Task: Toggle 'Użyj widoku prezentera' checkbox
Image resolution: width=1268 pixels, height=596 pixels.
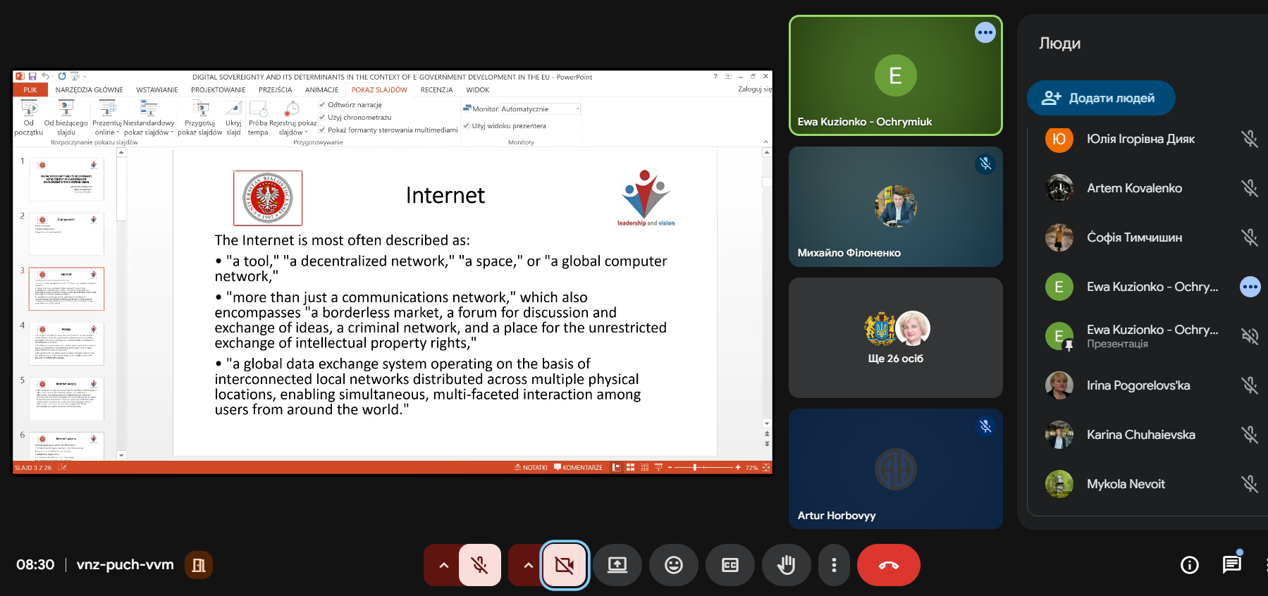Action: 467,125
